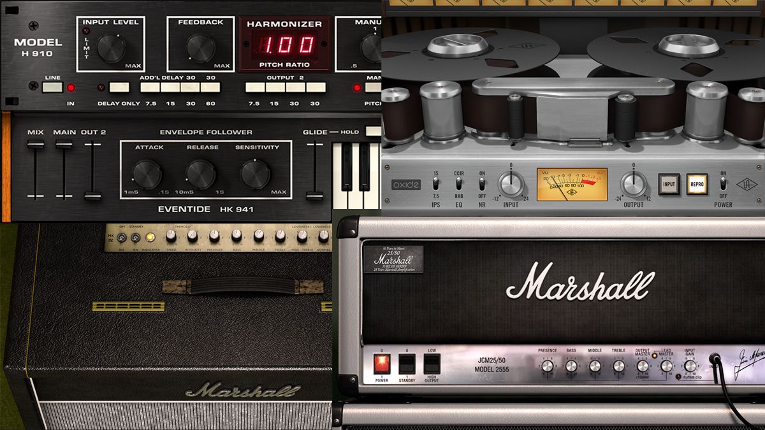
Task: Click the oxide logo badge
Action: tap(405, 184)
